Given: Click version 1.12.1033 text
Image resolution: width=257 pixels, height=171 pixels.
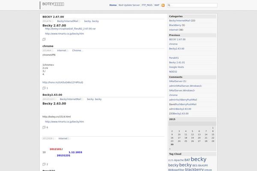Looking at the screenshot, I should (x=75, y=152).
